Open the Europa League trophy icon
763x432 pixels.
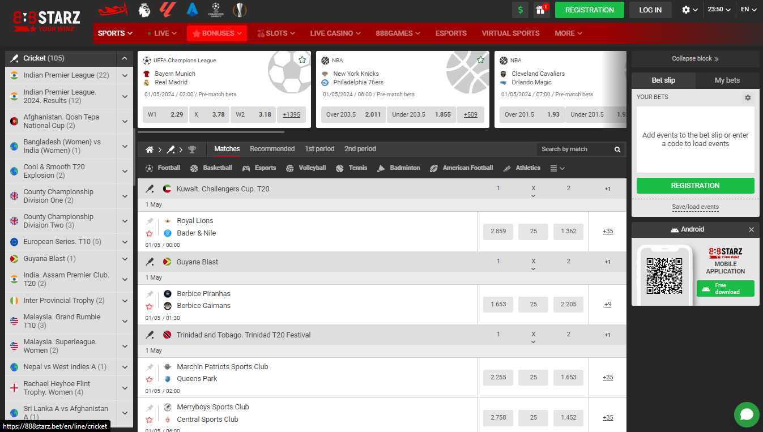tap(240, 10)
